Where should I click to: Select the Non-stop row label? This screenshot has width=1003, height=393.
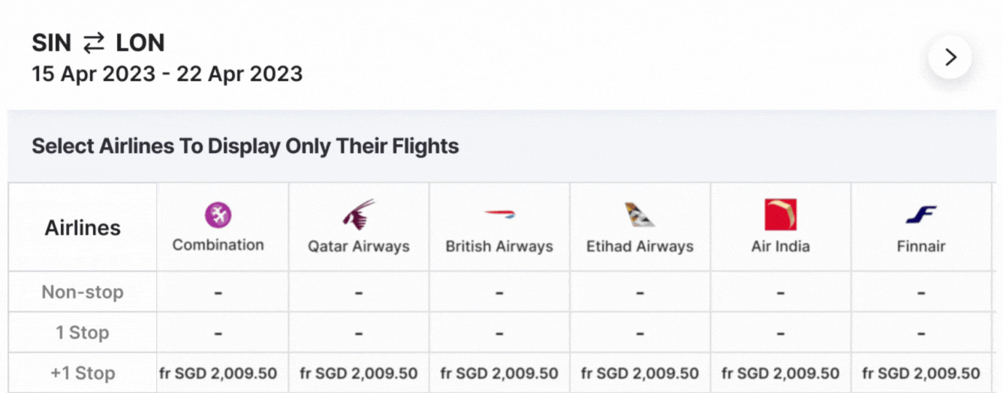pos(83,292)
